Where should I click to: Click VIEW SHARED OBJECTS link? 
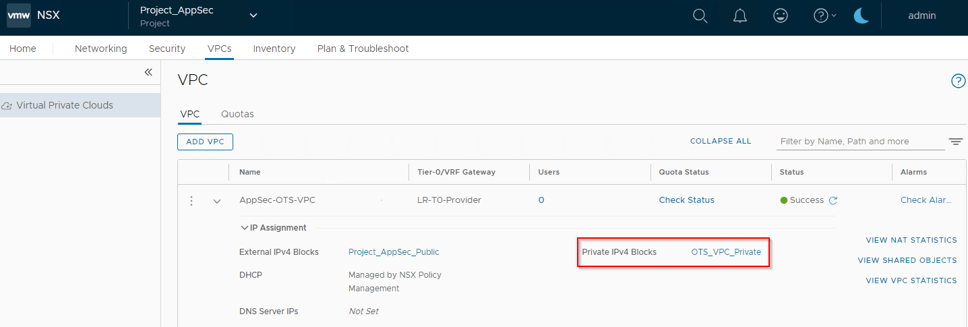[907, 260]
